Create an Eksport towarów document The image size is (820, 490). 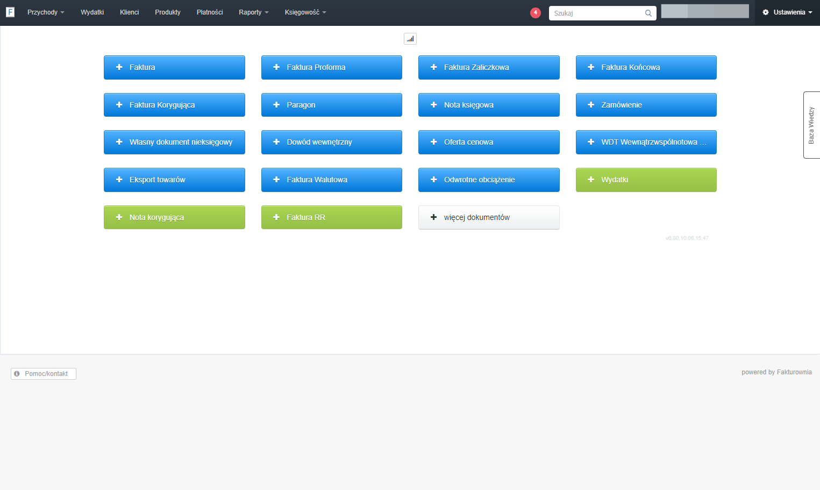coord(174,180)
